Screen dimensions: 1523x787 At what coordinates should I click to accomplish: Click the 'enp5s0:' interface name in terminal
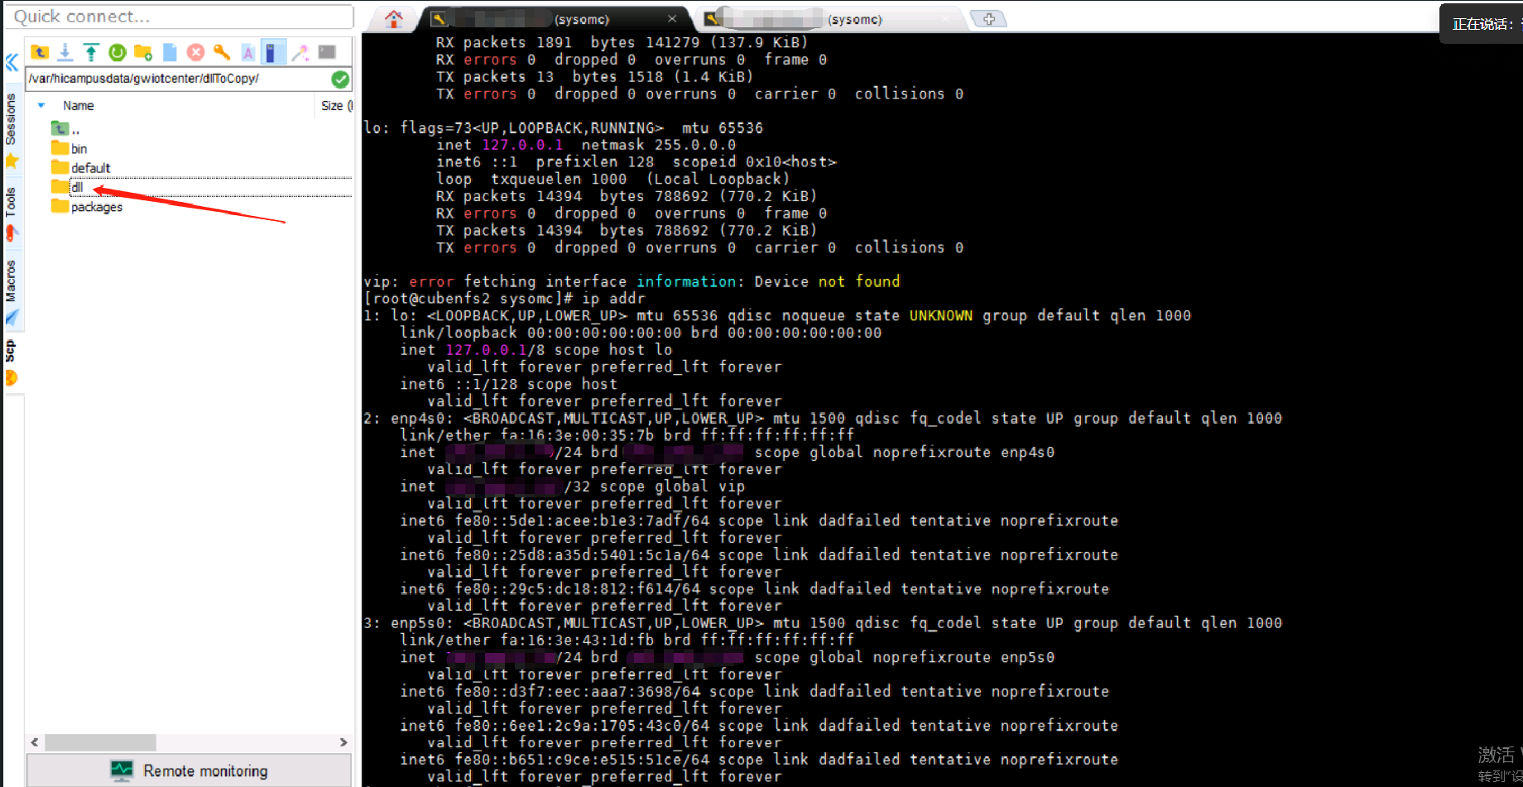422,623
